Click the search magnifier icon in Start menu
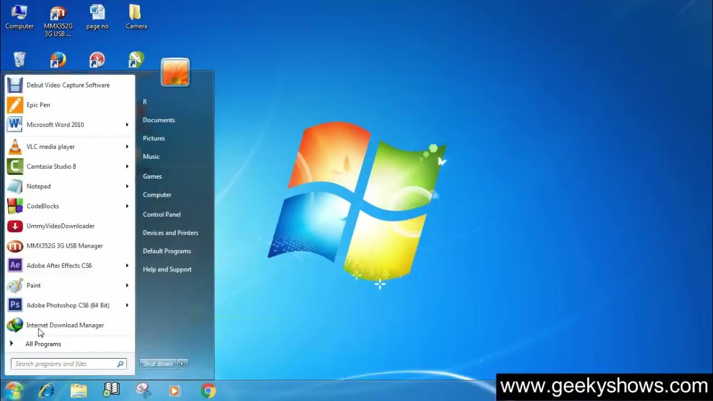The height and width of the screenshot is (401, 713). pos(120,364)
